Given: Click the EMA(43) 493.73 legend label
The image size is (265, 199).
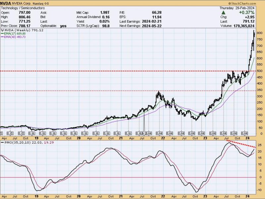Looking at the screenshot, I should coord(15,37).
